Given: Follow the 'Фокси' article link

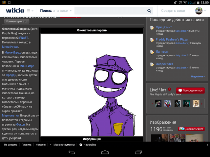Looking at the screenshot, I should pos(20,124).
